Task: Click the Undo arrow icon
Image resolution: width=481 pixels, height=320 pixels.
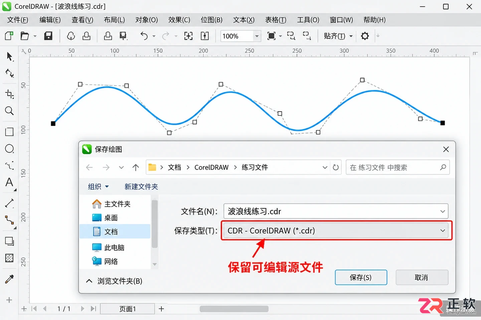Action: point(144,36)
